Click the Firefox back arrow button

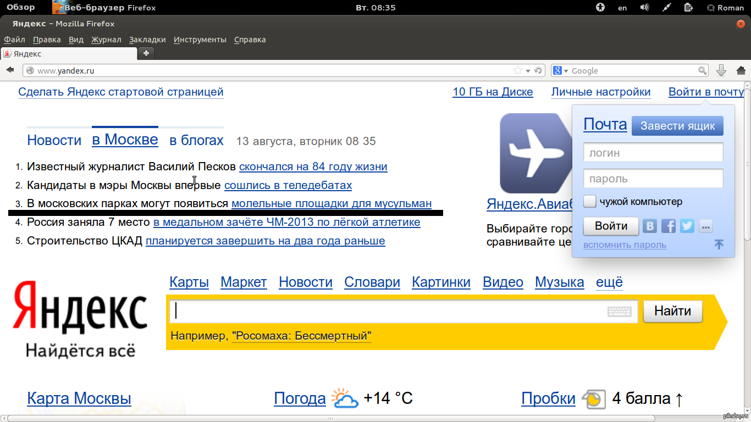click(10, 70)
